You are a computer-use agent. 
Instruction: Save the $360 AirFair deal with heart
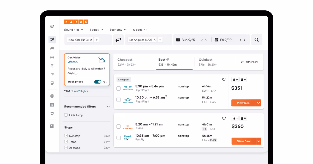[x=224, y=118]
